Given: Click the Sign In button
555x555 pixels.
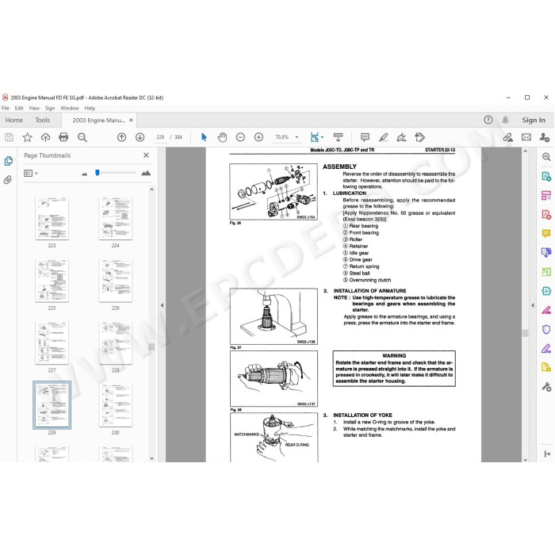Looking at the screenshot, I should click(x=534, y=120).
